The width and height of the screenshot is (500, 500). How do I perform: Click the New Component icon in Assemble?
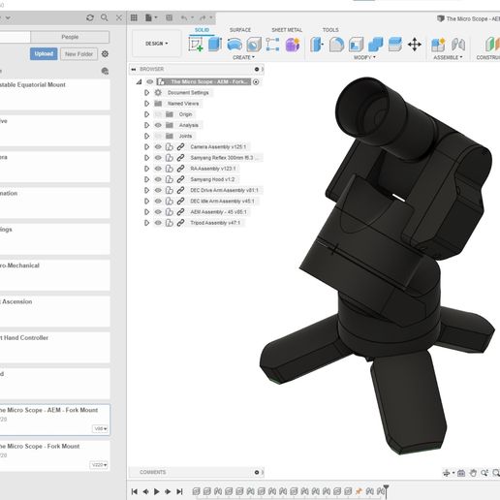tap(438, 45)
